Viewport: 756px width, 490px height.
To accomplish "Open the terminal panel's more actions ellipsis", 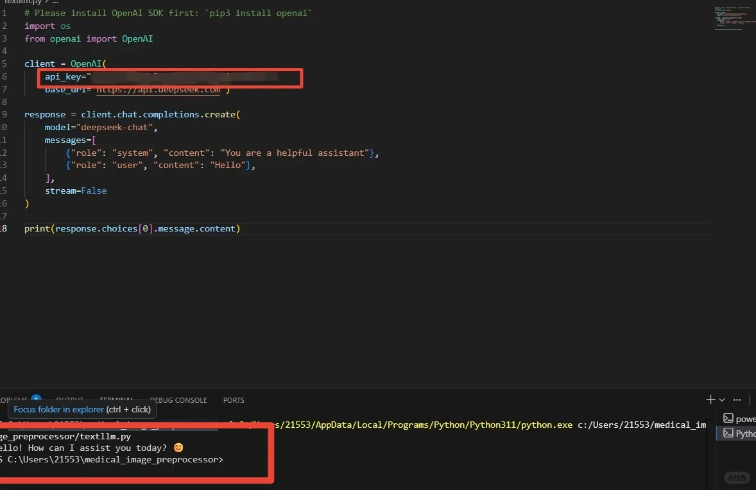I will (x=737, y=400).
